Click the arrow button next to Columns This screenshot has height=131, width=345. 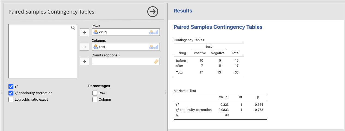coord(84,47)
